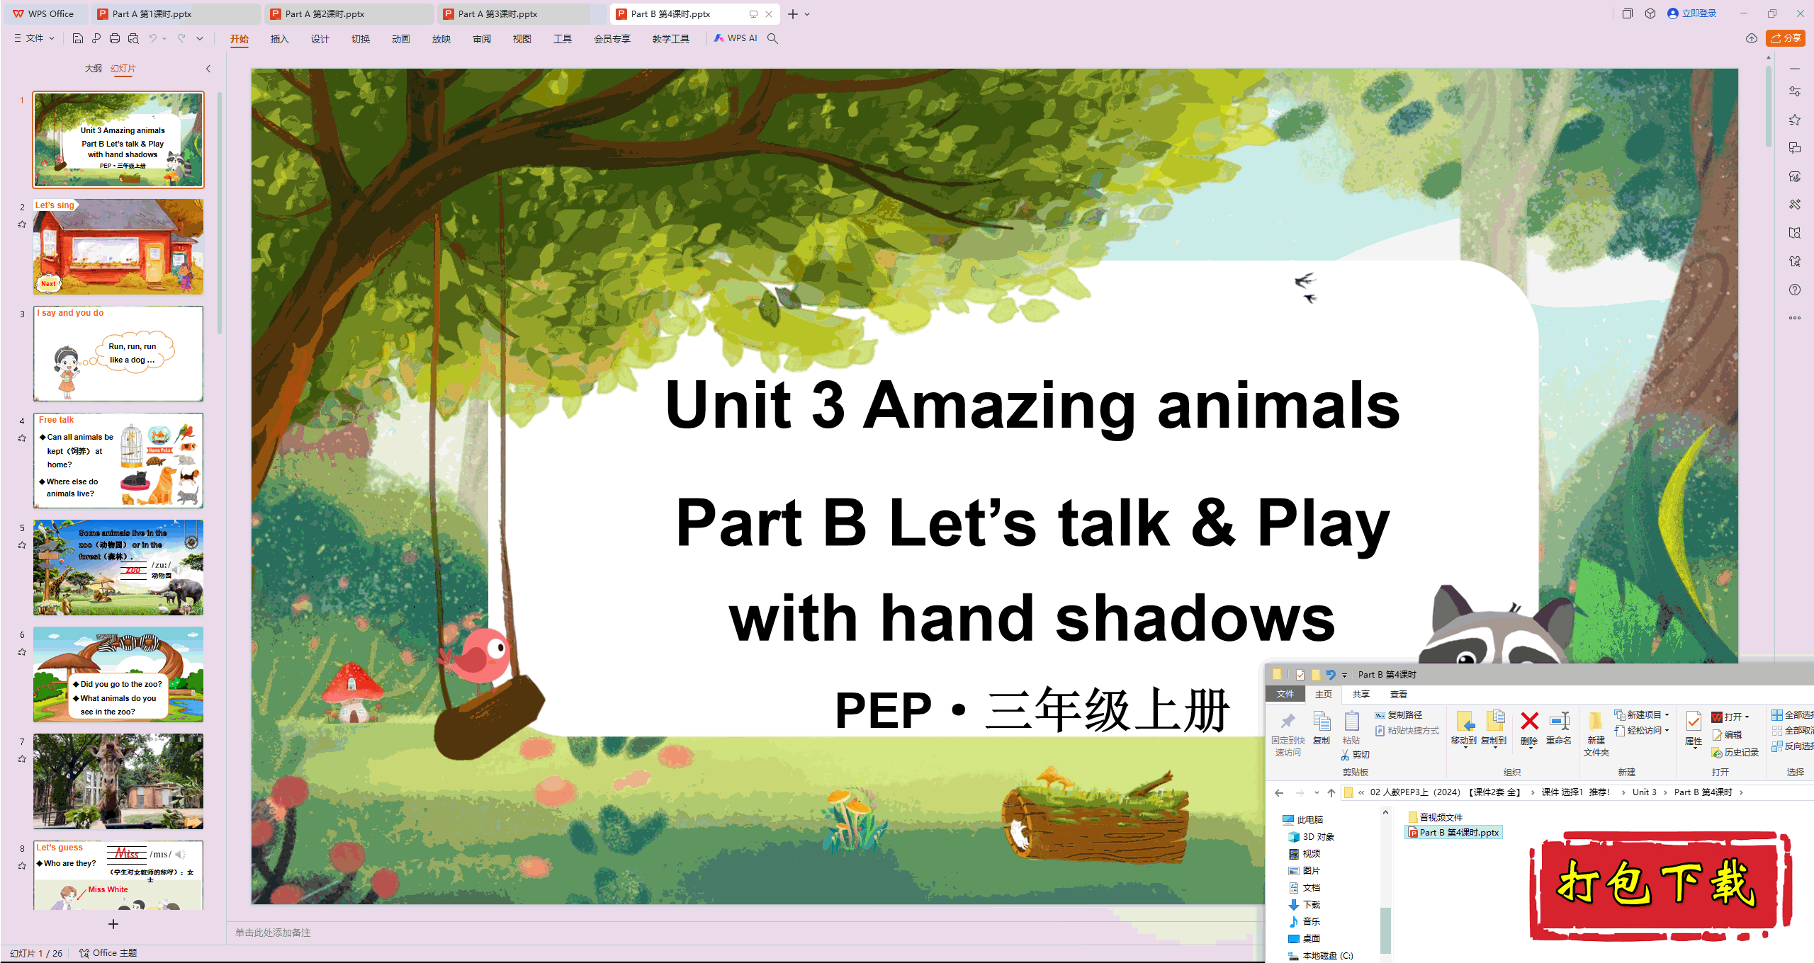
Task: Click the Rename icon in Explorer ribbon
Action: click(1559, 722)
